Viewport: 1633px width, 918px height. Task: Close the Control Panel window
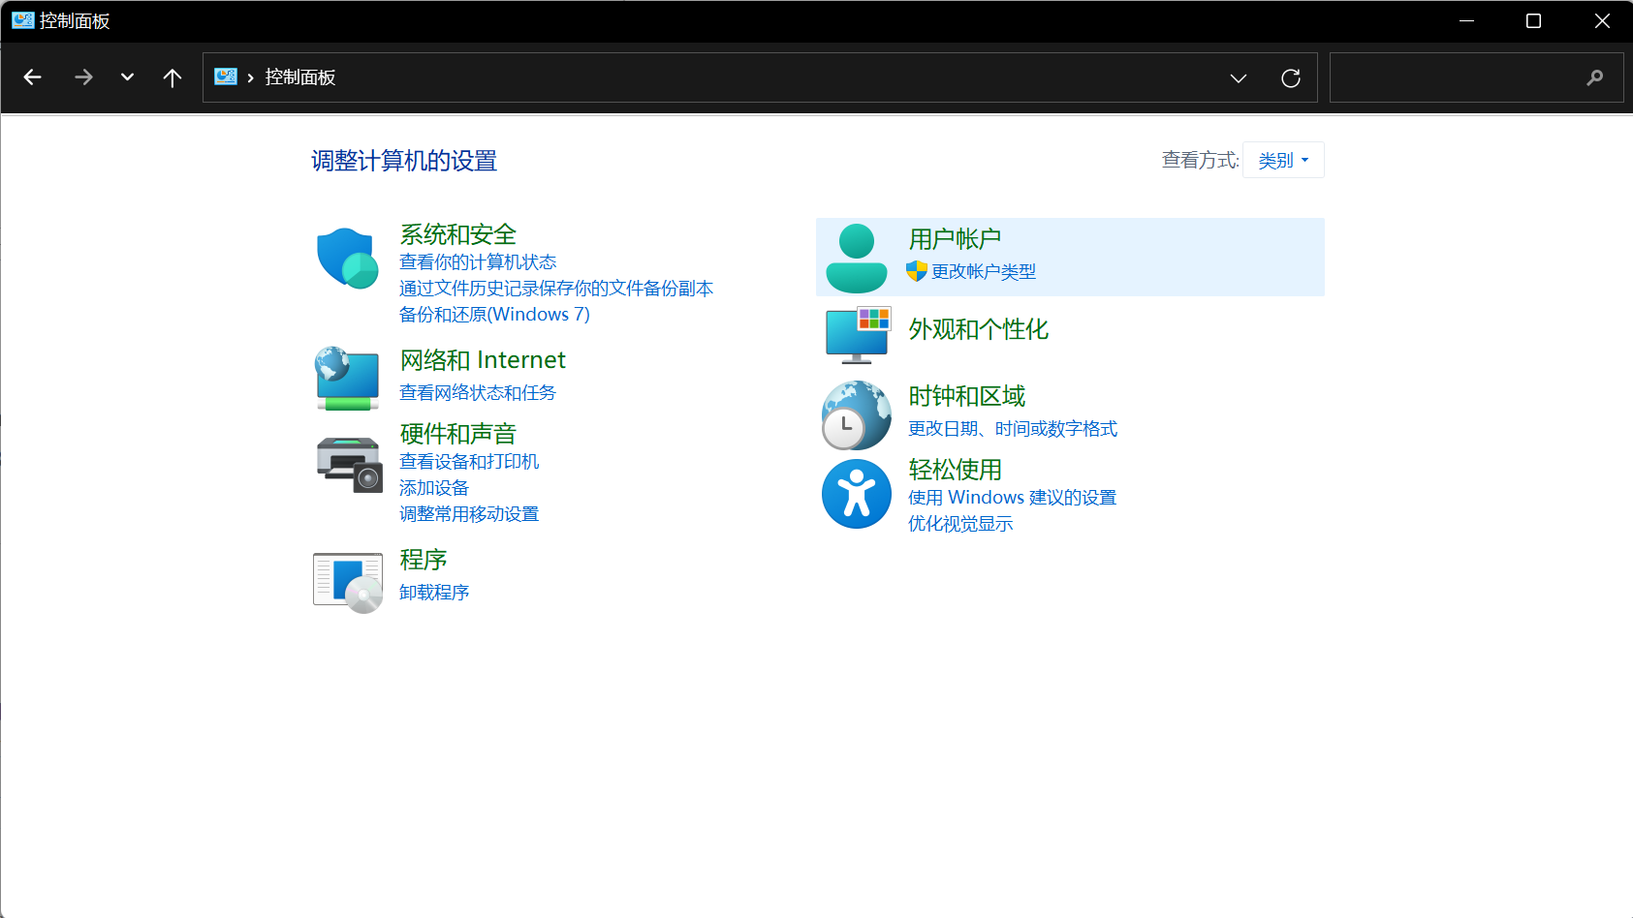[x=1601, y=21]
